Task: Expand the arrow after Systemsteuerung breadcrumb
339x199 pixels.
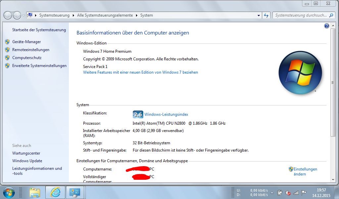Action: 73,15
